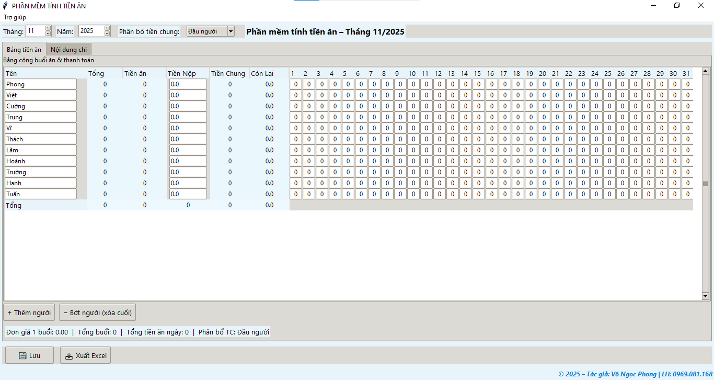Click the table scrollbar's up arrow
714x380 pixels.
tap(705, 71)
